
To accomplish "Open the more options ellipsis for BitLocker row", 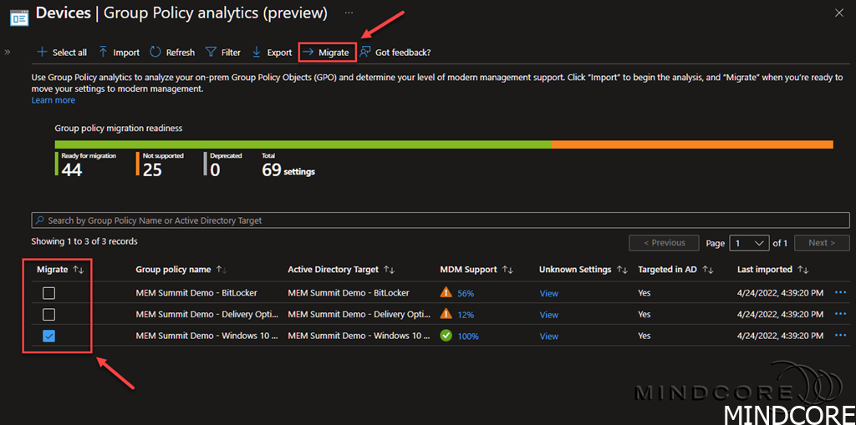I will [x=840, y=293].
